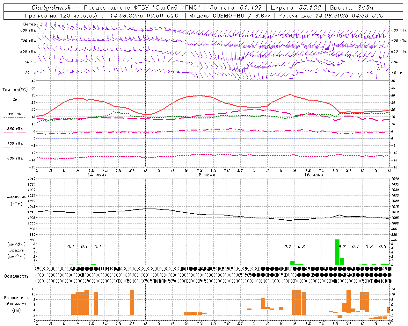Click the '(мм/1ч.)' precipitation unit label
Image resolution: width=408 pixels, height=326 pixels.
point(16,256)
